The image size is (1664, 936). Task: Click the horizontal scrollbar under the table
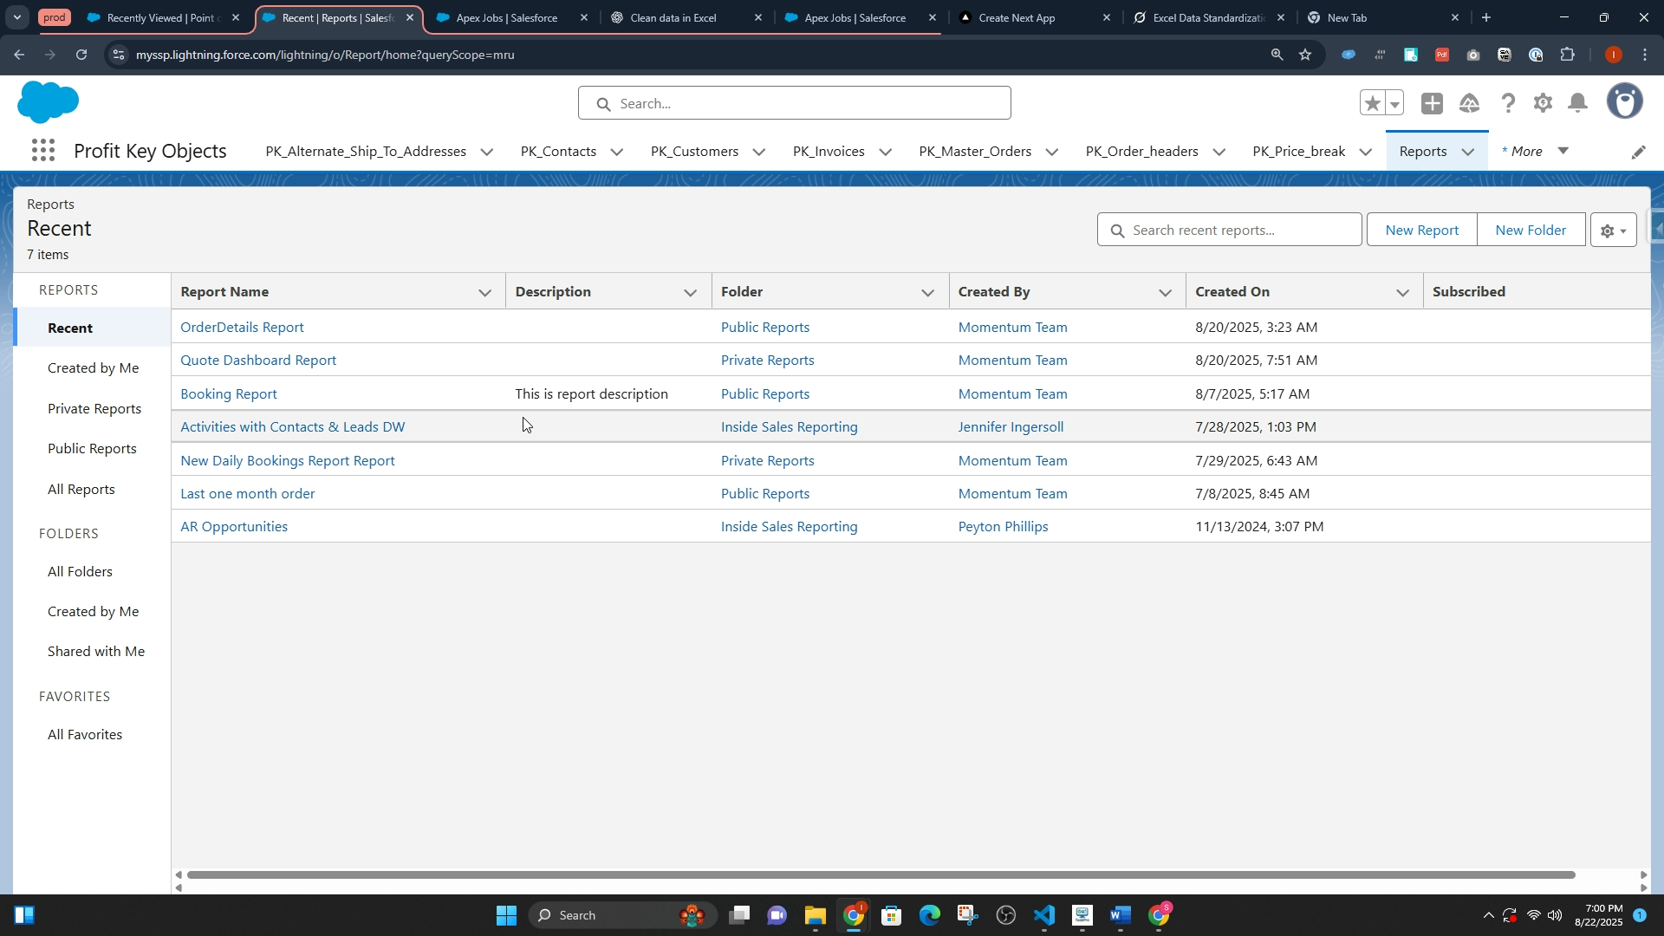pos(881,875)
